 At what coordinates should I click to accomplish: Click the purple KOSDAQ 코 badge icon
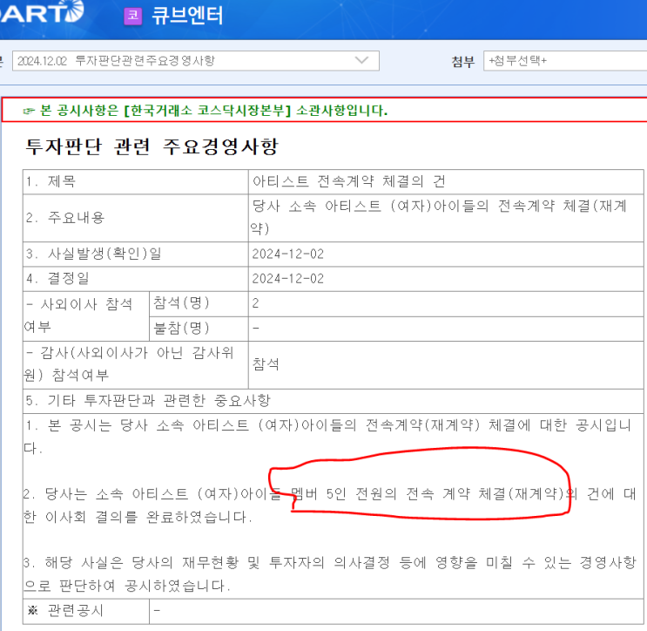pos(133,16)
